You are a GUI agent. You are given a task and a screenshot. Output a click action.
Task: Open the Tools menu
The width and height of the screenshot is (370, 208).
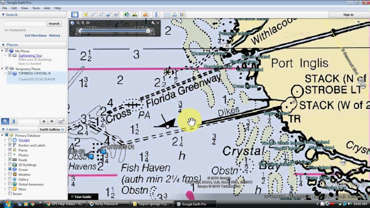tap(36, 8)
